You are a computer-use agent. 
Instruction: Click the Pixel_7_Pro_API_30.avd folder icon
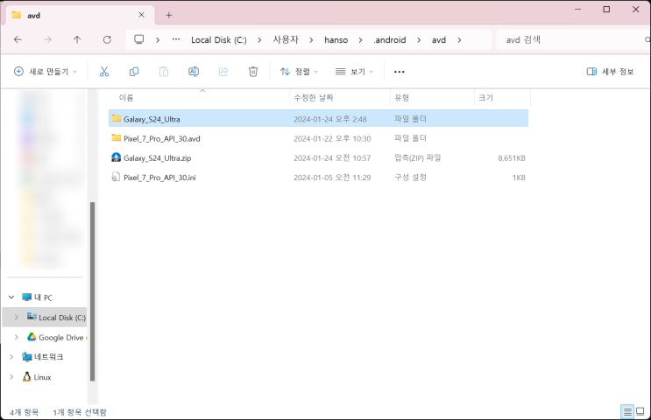click(117, 138)
